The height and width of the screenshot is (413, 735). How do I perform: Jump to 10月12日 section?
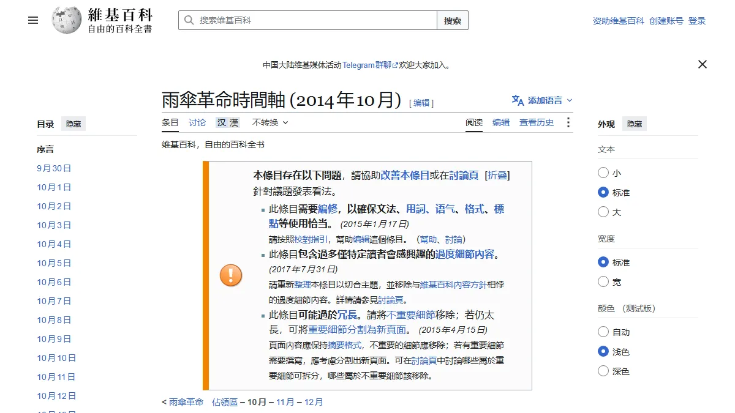coord(56,396)
